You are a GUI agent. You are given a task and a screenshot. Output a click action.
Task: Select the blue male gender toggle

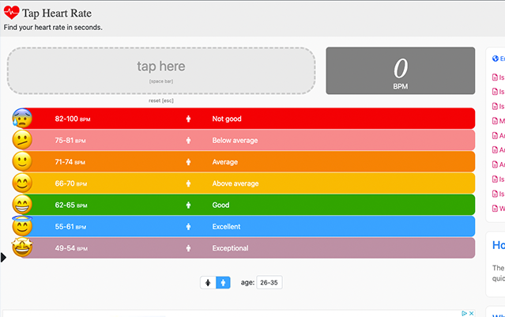click(x=223, y=282)
